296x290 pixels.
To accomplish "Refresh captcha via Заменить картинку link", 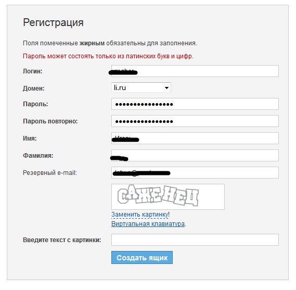I will [140, 215].
